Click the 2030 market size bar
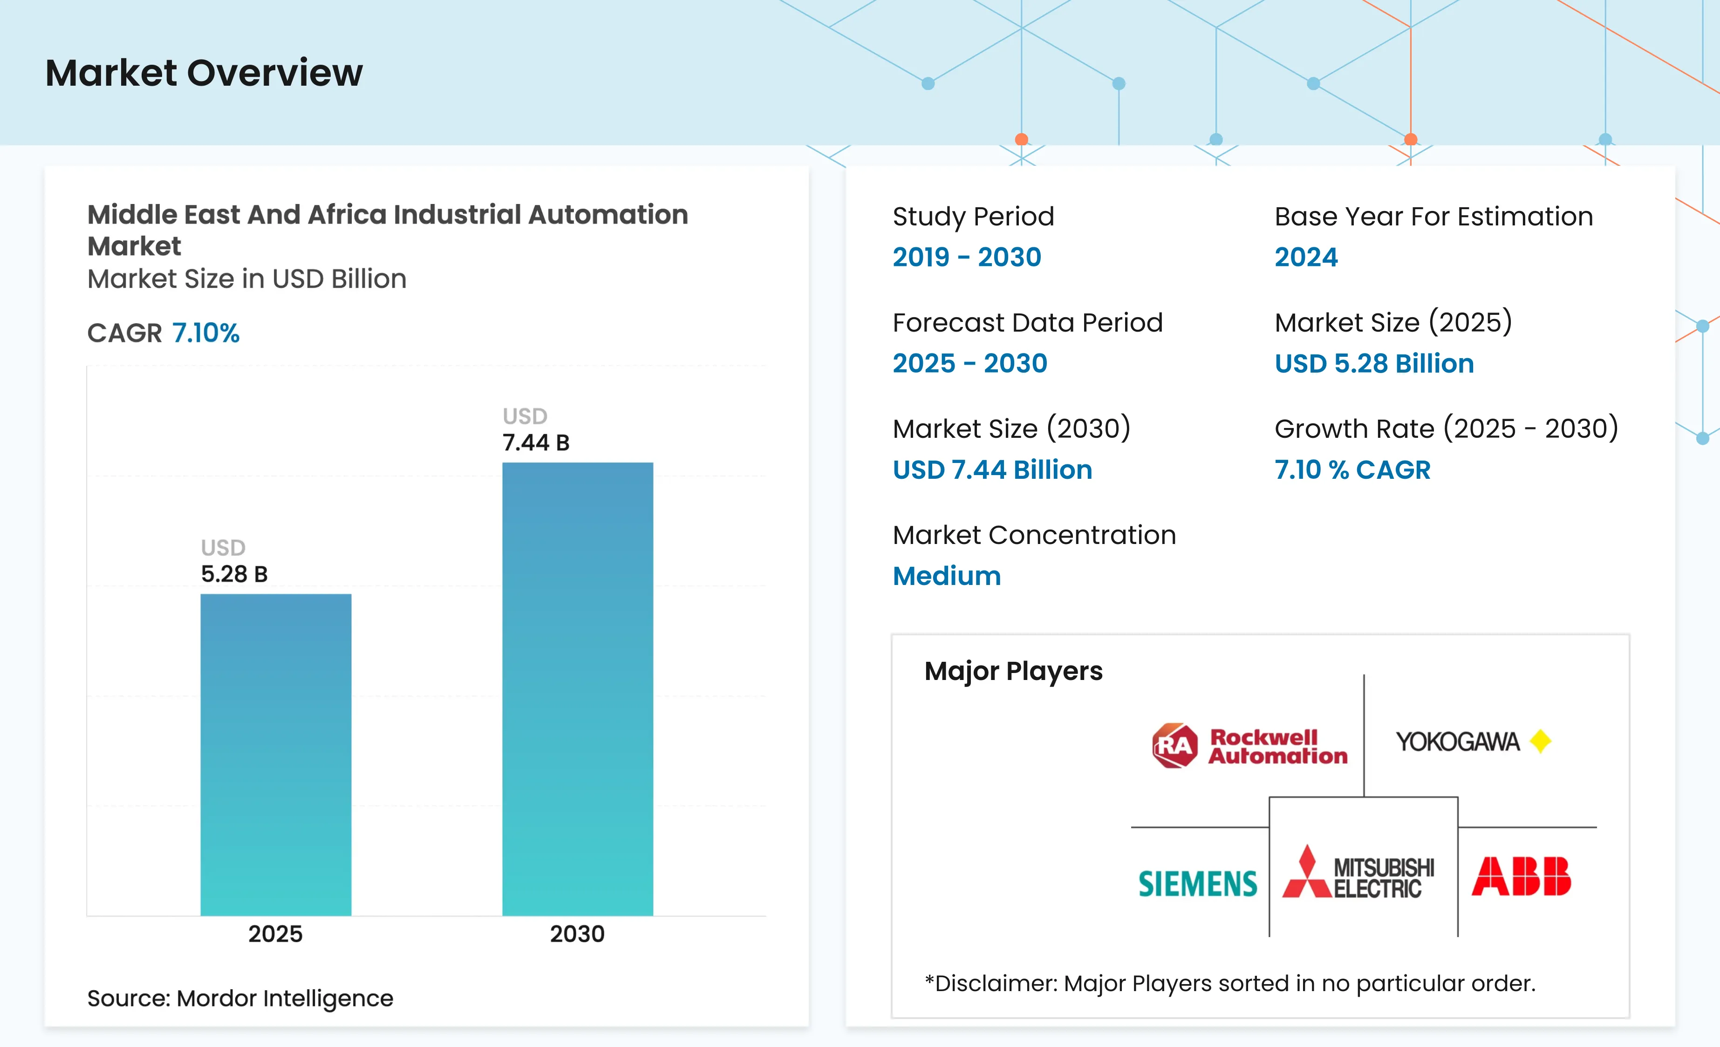Screen dimensions: 1720x1047 [x=577, y=689]
